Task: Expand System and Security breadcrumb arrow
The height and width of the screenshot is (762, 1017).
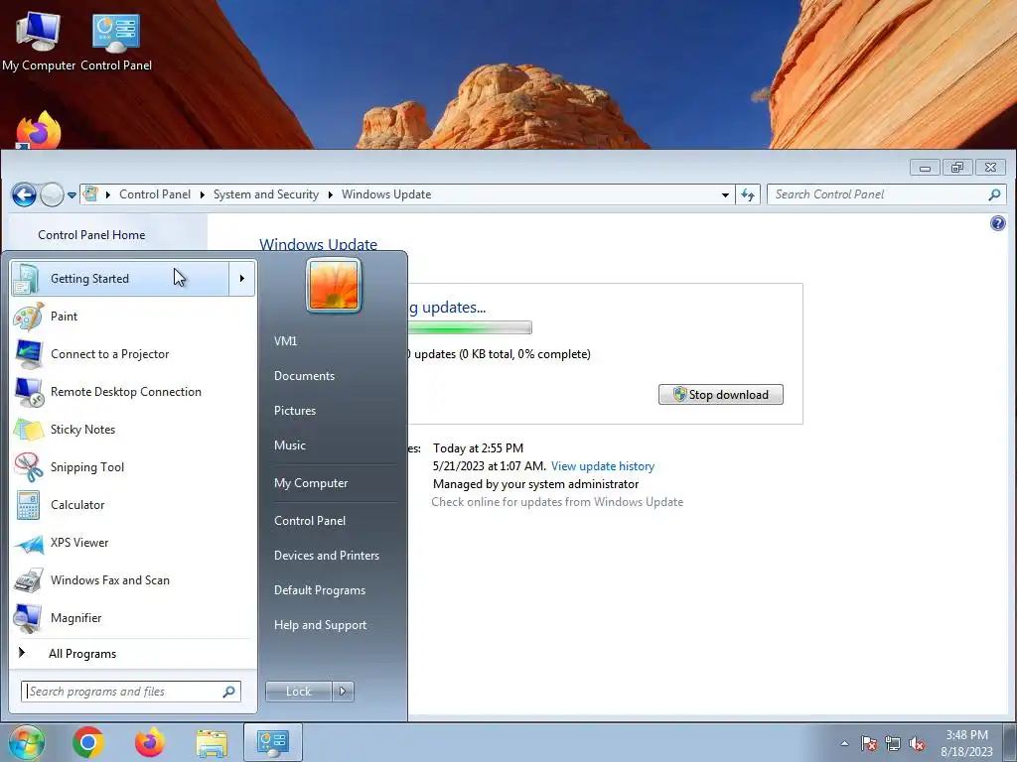Action: coord(330,194)
